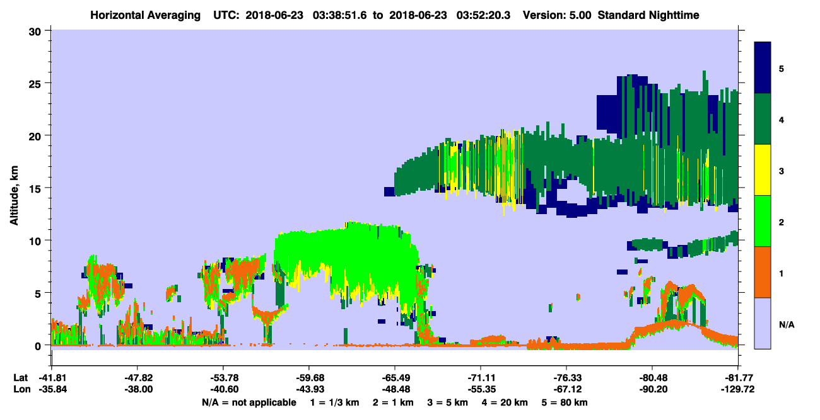
Task: Click longitude value -55.35
Action: [481, 389]
